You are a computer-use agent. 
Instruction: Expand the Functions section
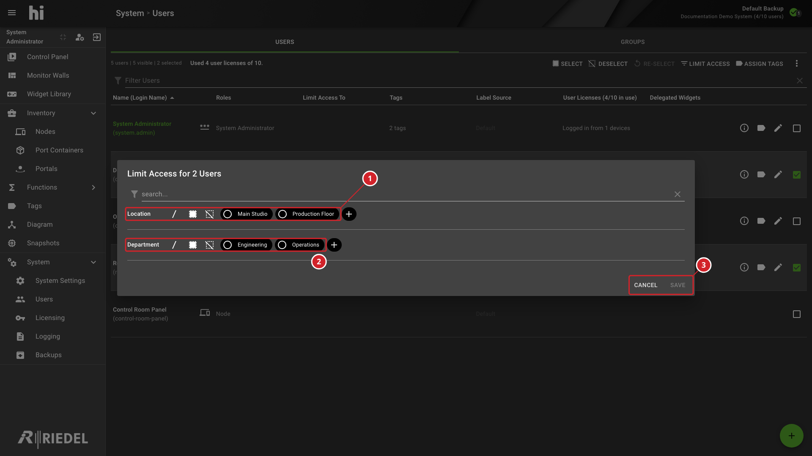pyautogui.click(x=93, y=187)
